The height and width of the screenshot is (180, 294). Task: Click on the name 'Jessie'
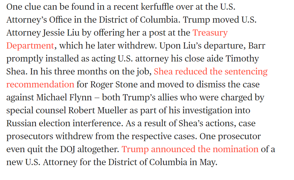[x=54, y=33]
